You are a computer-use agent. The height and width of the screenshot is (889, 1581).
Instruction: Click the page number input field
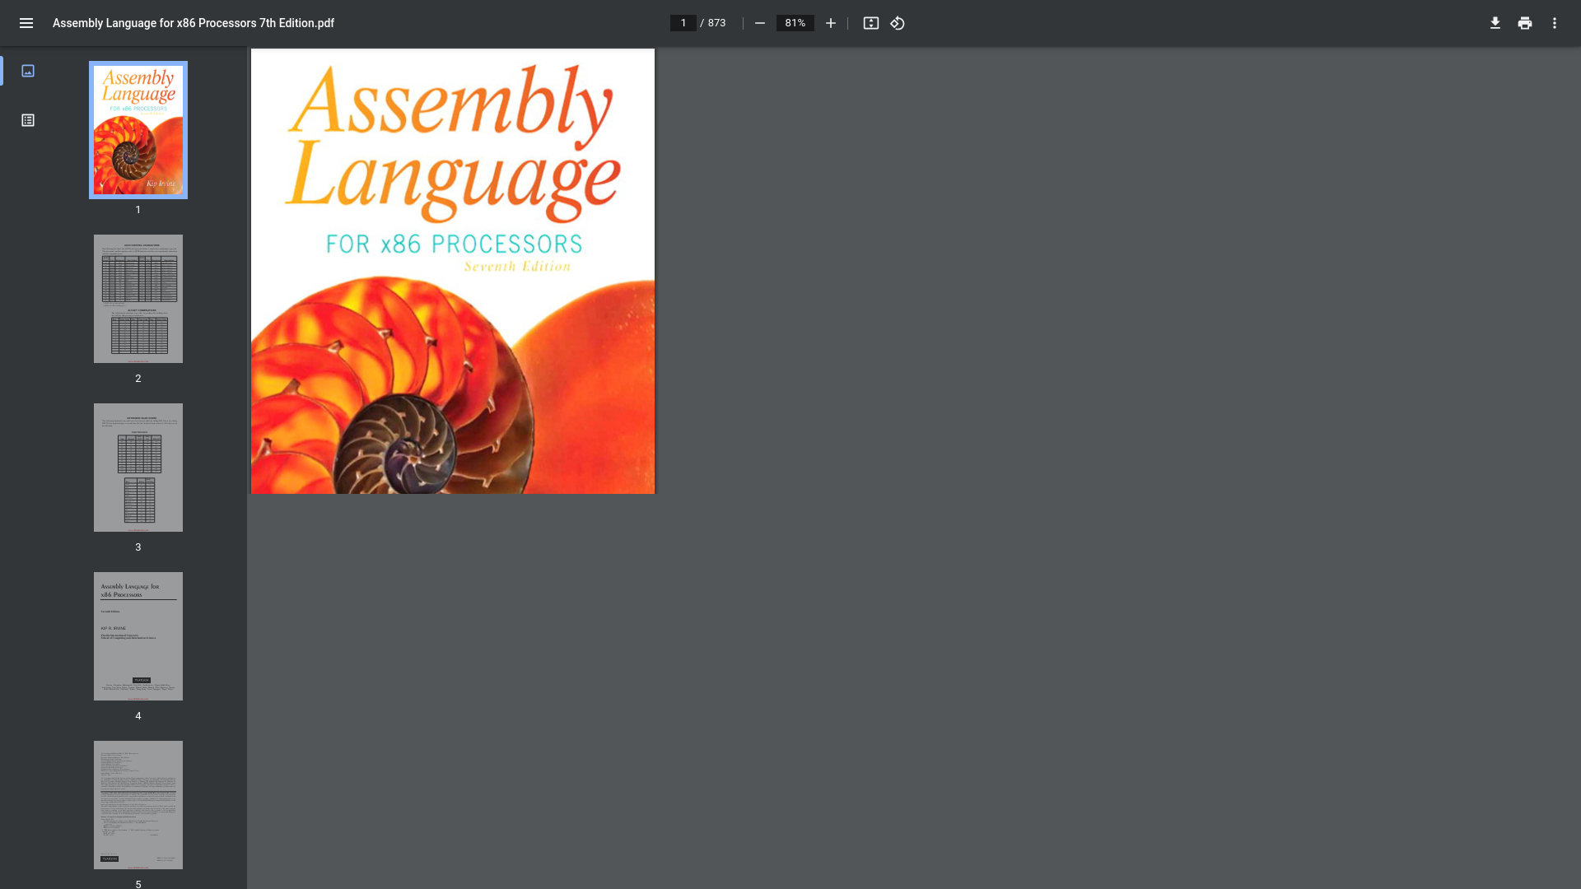[683, 23]
